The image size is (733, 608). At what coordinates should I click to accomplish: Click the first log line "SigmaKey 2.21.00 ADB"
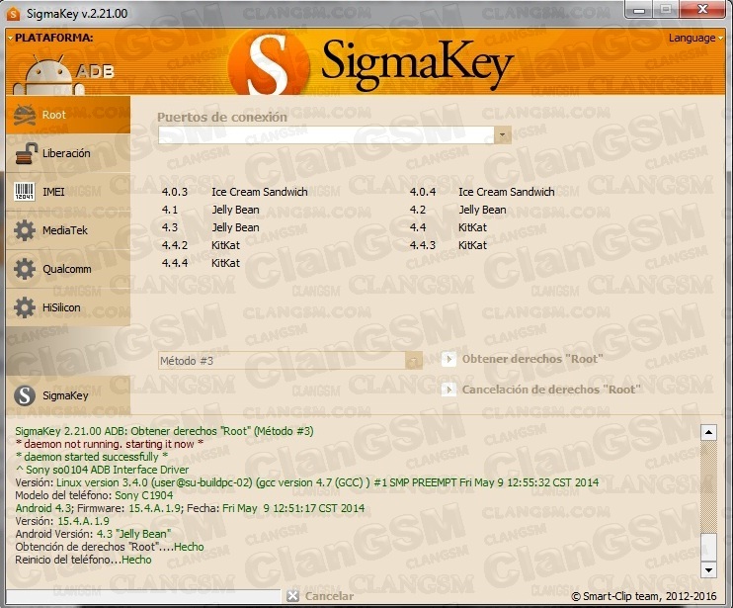click(x=164, y=431)
